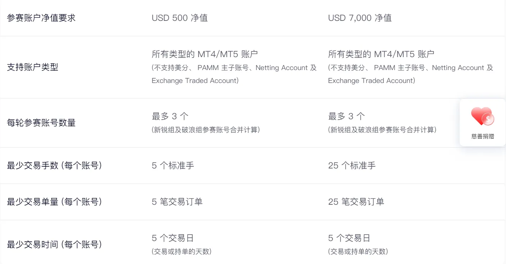
Task: Click 新锐组及破浪组 note in USD 7,000 column
Action: coord(382,130)
